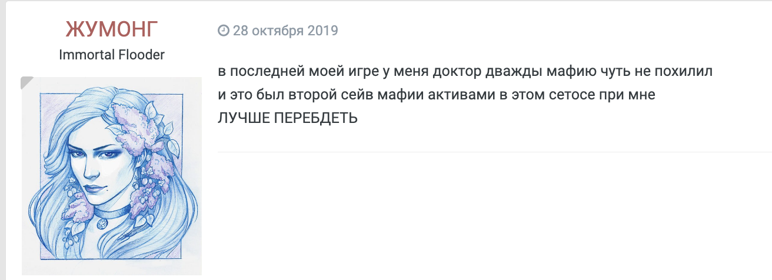This screenshot has height=280, width=772.
Task: Open the ЖУМОНГ user profile link
Action: (112, 29)
